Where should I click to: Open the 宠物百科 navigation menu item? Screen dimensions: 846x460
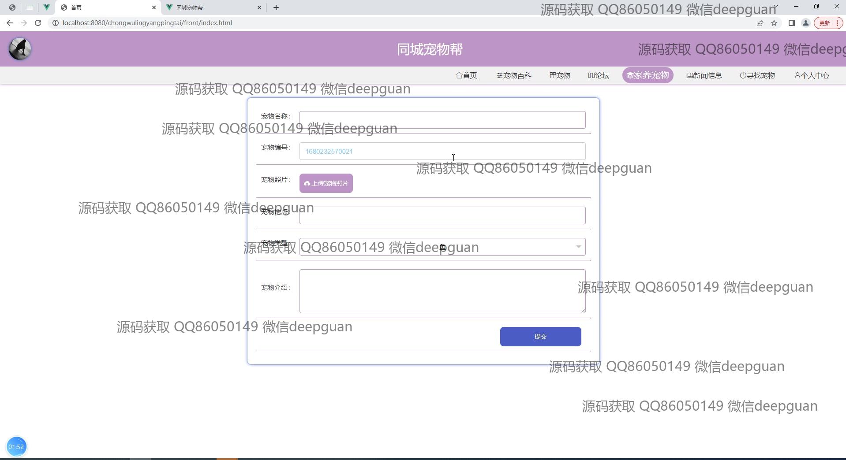pyautogui.click(x=513, y=75)
